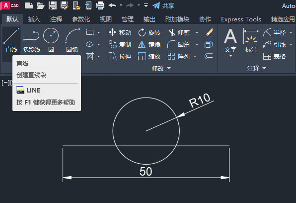Click the 修剪 trim tool
296x203 pixels.
coord(178,32)
